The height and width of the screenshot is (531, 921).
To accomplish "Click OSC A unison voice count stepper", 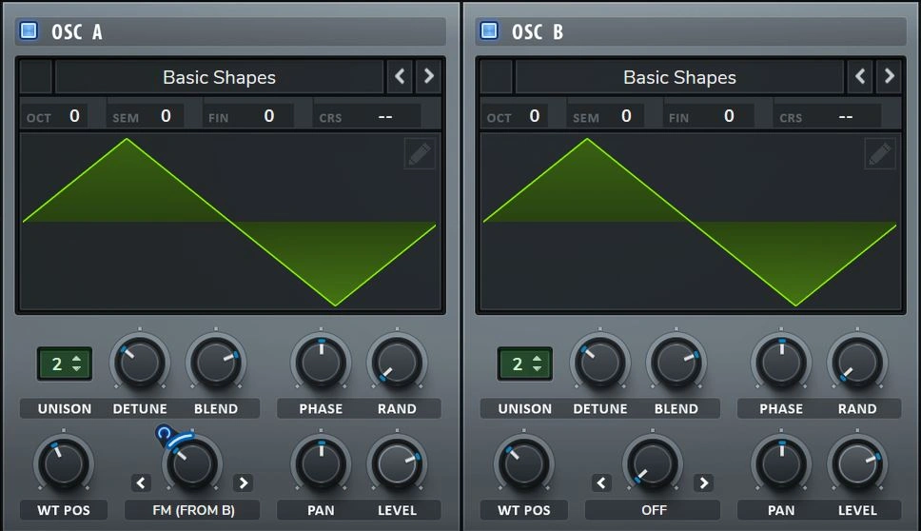I will click(x=65, y=364).
